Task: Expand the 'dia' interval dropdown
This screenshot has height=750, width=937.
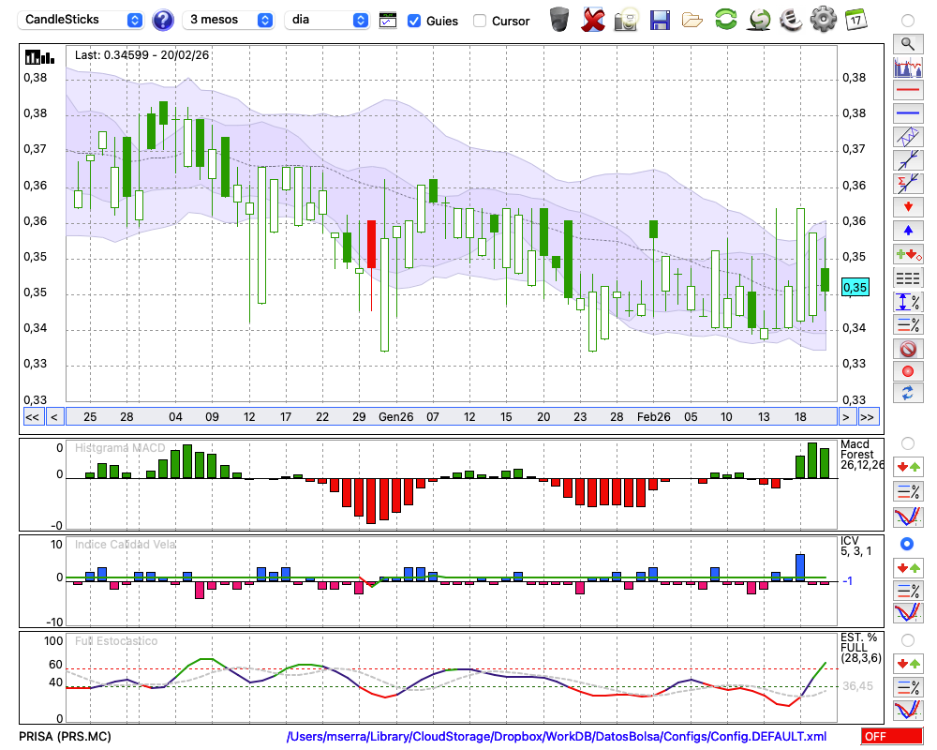Action: [327, 20]
